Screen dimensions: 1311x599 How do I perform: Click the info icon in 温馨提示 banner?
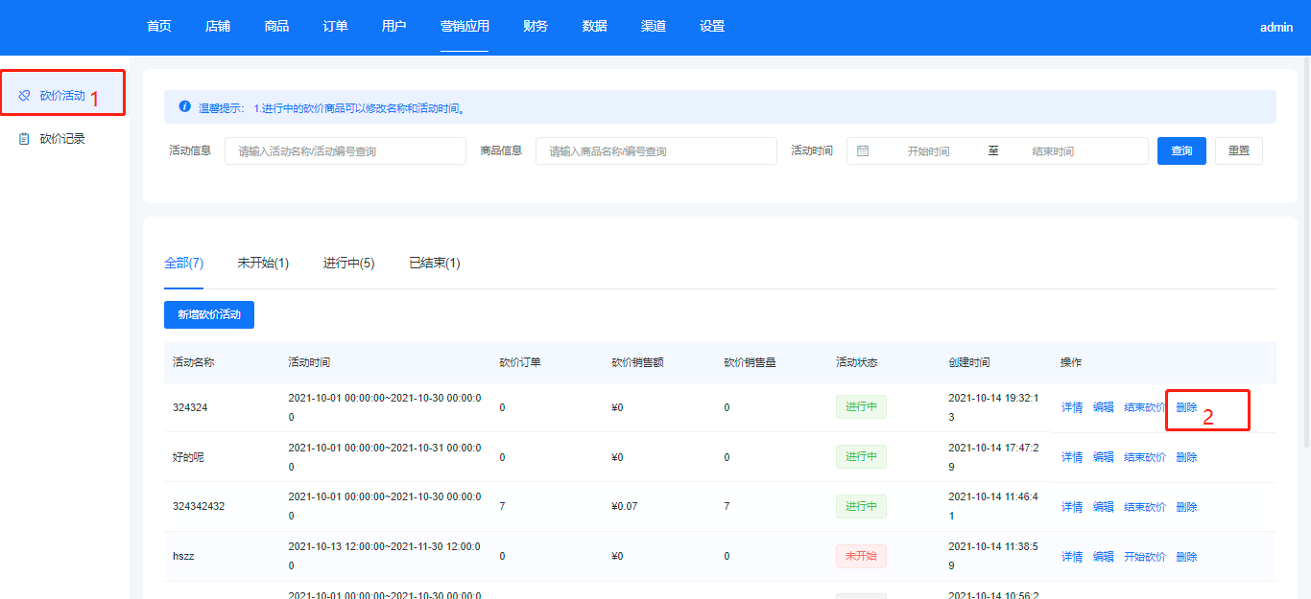click(184, 107)
